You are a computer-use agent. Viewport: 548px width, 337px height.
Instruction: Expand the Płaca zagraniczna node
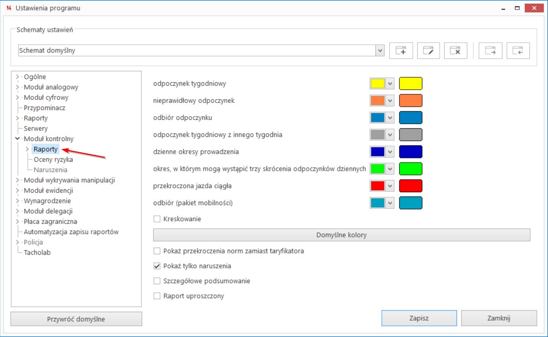tap(17, 222)
